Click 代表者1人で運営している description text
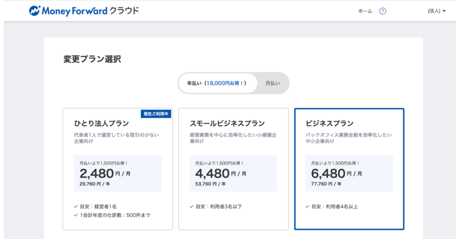 pos(116,138)
